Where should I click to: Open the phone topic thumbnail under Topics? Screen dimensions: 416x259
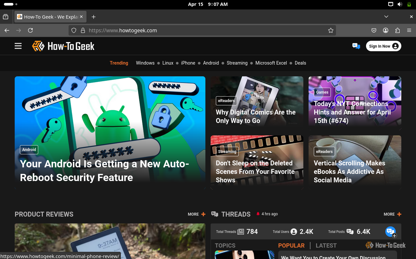pos(245,255)
